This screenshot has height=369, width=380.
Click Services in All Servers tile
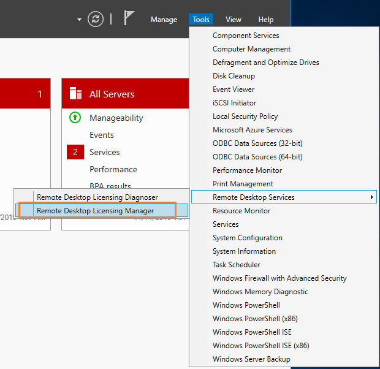[104, 152]
